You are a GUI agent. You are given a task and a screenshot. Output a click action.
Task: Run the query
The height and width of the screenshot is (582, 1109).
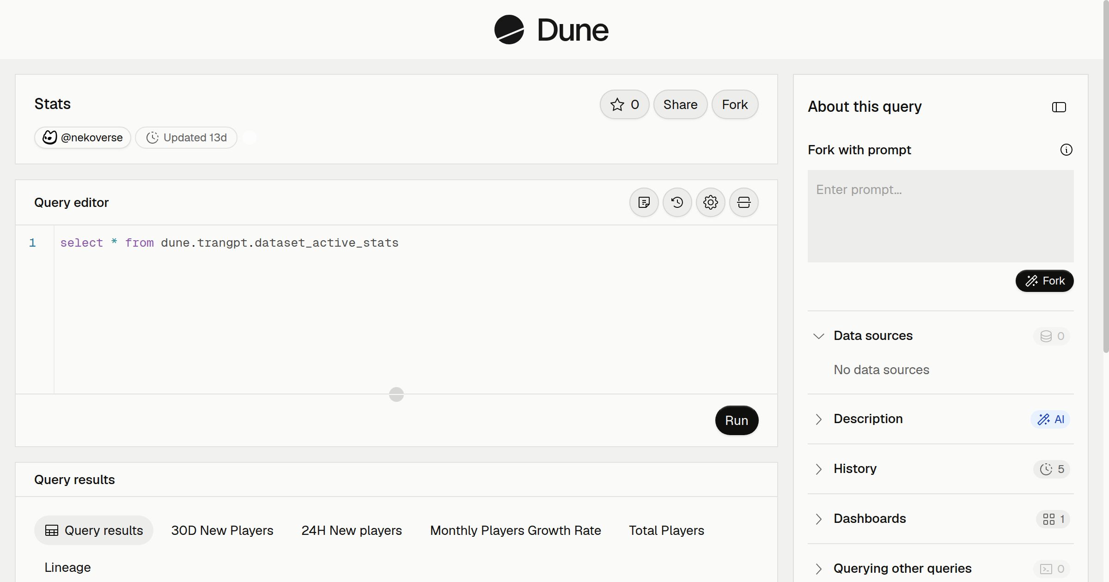point(737,420)
